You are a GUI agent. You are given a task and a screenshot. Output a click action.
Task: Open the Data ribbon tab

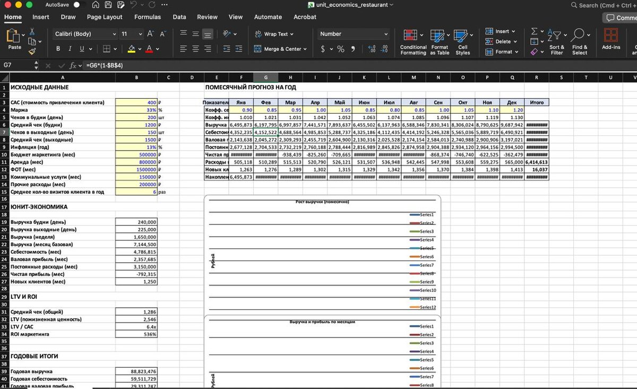click(179, 17)
